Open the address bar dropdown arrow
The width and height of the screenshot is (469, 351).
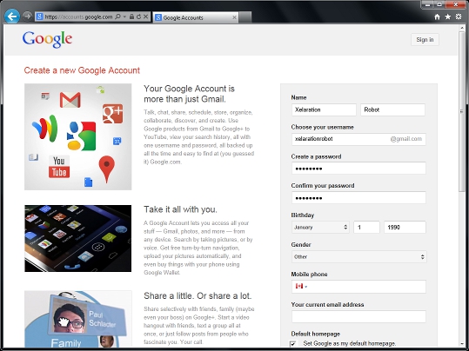pyautogui.click(x=124, y=17)
